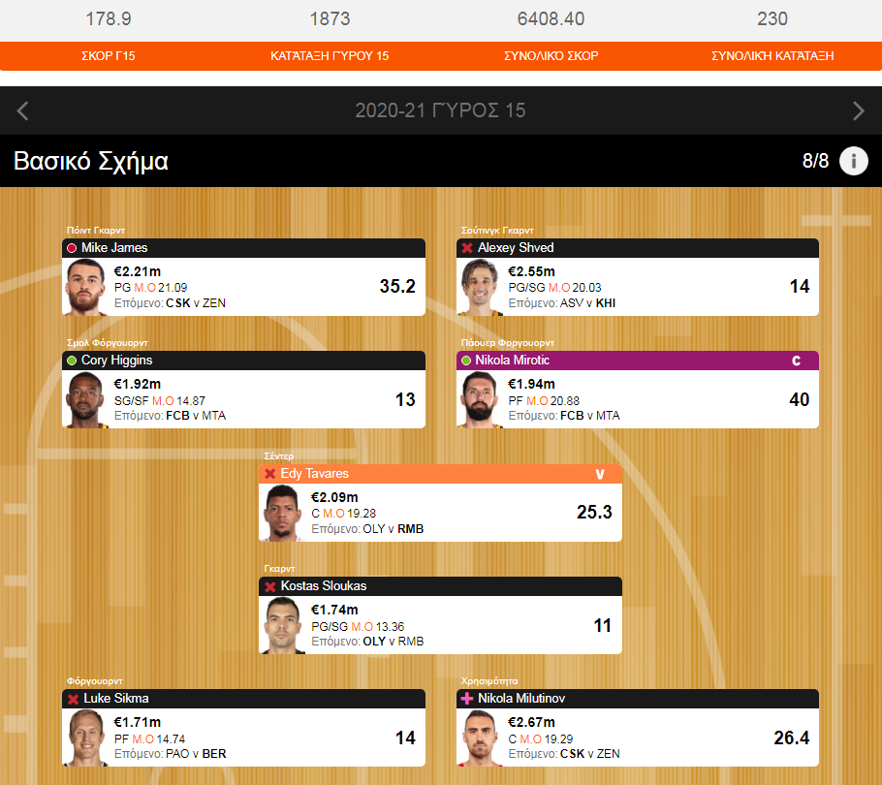The height and width of the screenshot is (785, 882).
Task: Click pink plus icon beside Nikola Milutinov
Action: pos(467,699)
